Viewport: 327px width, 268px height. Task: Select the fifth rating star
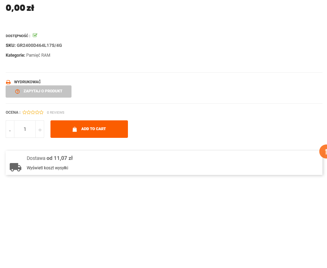tap(41, 112)
